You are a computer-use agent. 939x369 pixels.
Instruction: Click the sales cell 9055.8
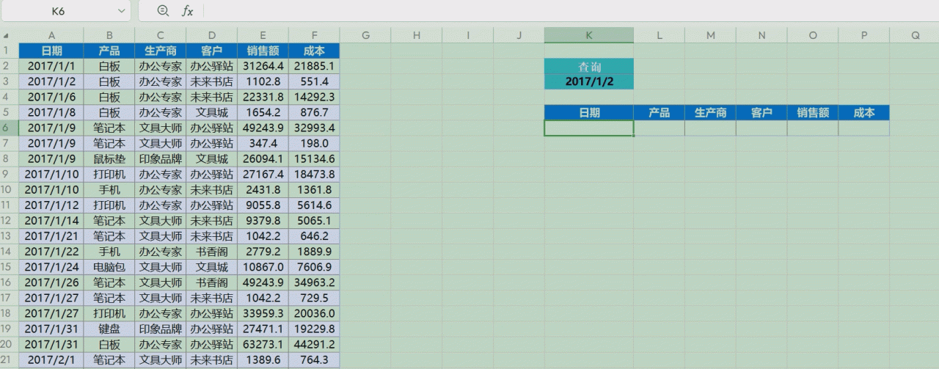(263, 205)
